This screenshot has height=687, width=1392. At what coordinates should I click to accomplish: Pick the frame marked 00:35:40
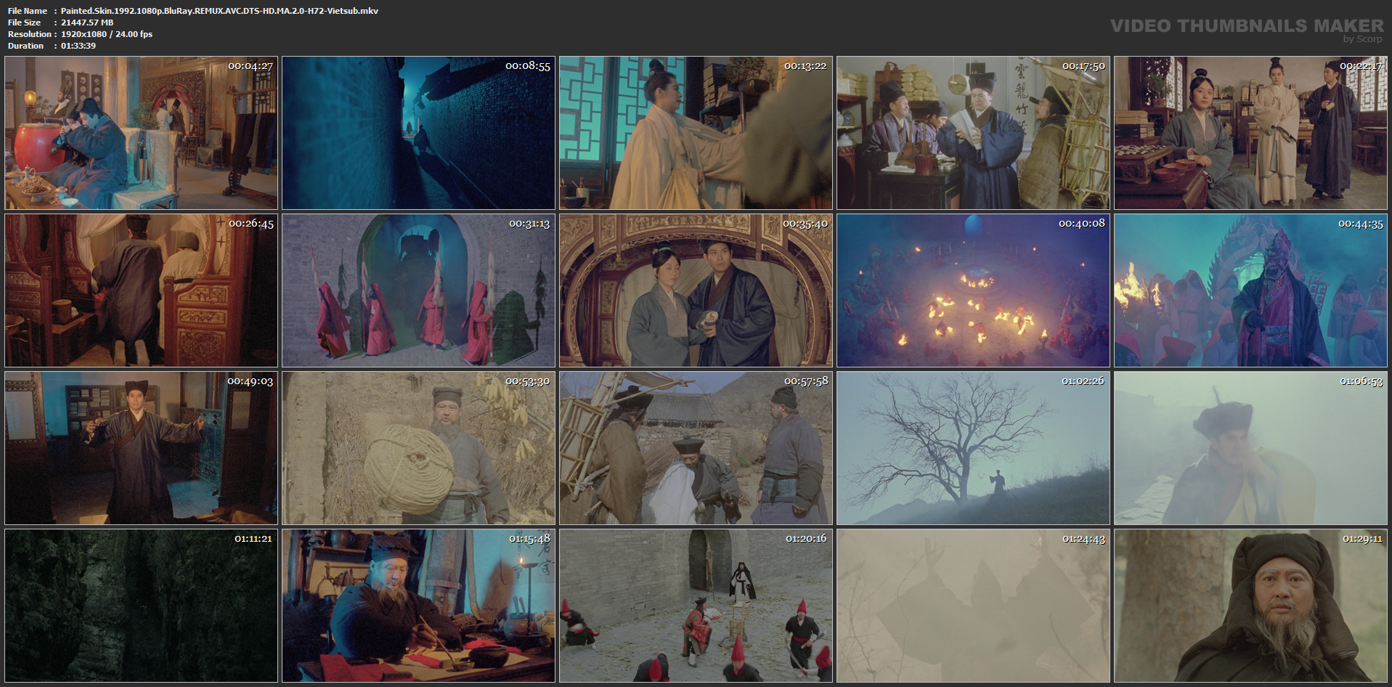[x=696, y=290]
